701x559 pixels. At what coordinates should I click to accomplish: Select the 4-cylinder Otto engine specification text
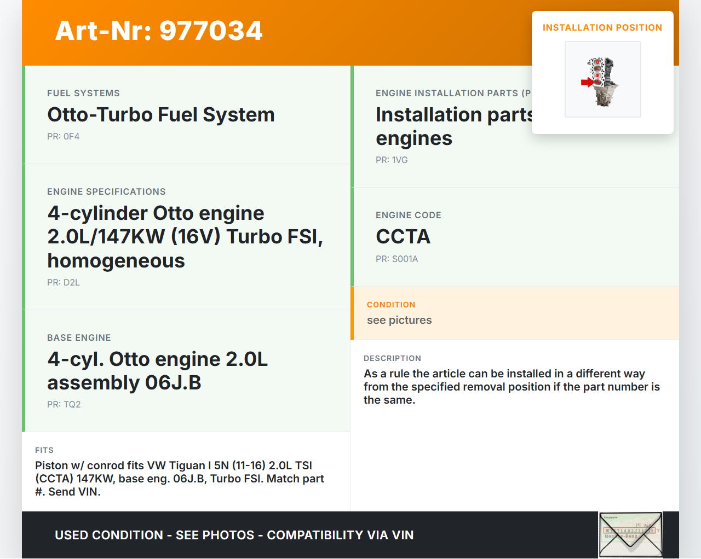185,237
